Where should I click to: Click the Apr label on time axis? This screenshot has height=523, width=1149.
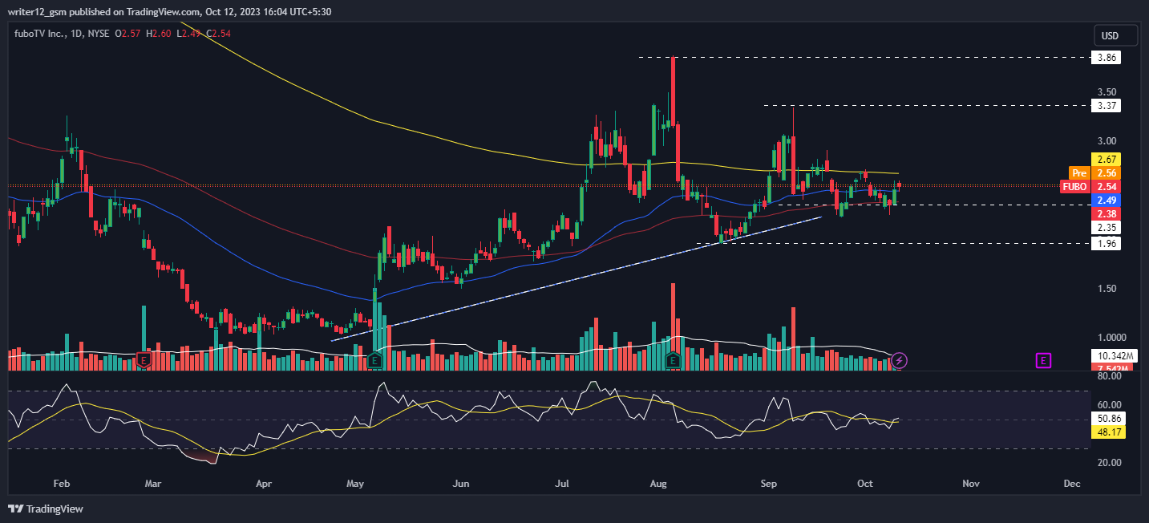tap(263, 484)
